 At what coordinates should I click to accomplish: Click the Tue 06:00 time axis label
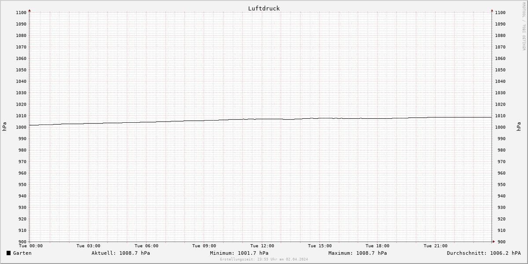tap(147, 246)
